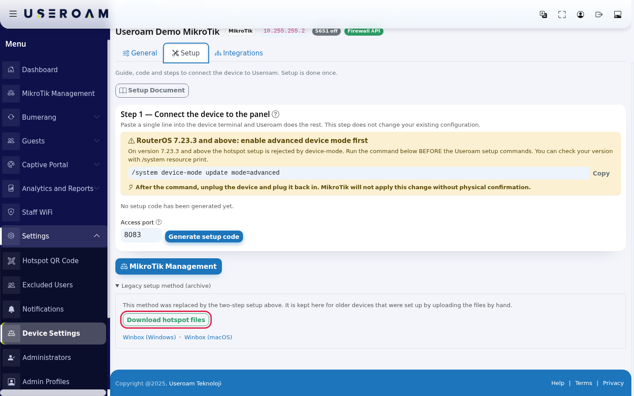Click the help icon next to Access port
This screenshot has width=634, height=396.
tap(158, 222)
